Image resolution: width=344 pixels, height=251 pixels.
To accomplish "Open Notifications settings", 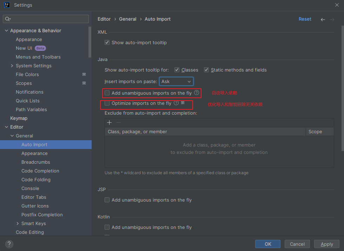I will click(29, 92).
